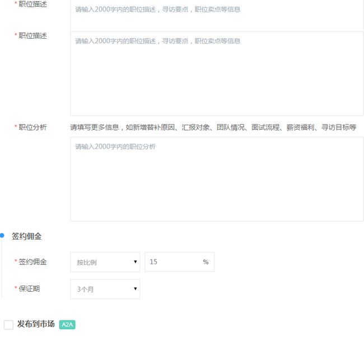This screenshot has width=364, height=341.
Task: Click the 签约佣金 section heading
Action: (x=27, y=236)
